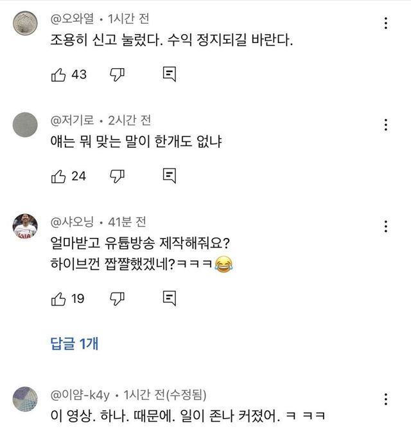The image size is (411, 436).
Task: Like the comment by @샤오닝
Action: (x=58, y=298)
